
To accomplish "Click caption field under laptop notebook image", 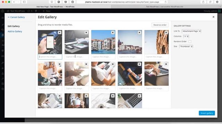I will click(77, 57).
